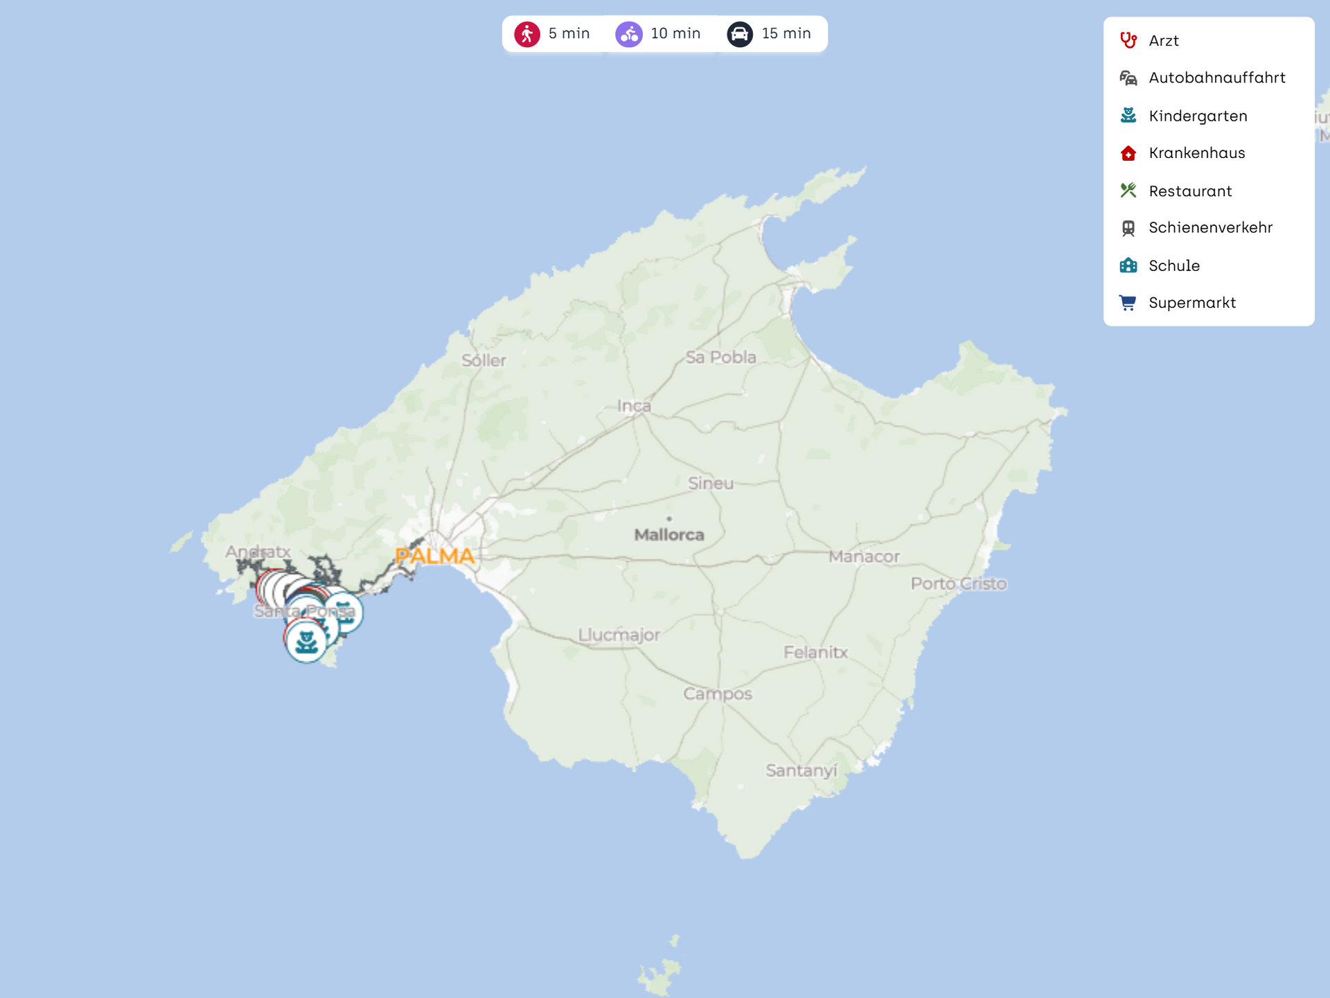
Task: Click the Arzt stethoscope icon
Action: (1128, 40)
